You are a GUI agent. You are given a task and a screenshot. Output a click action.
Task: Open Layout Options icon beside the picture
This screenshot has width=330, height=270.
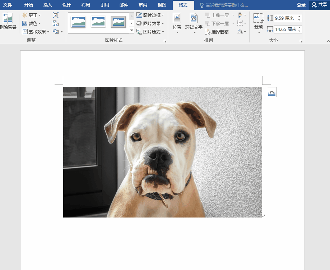(272, 92)
